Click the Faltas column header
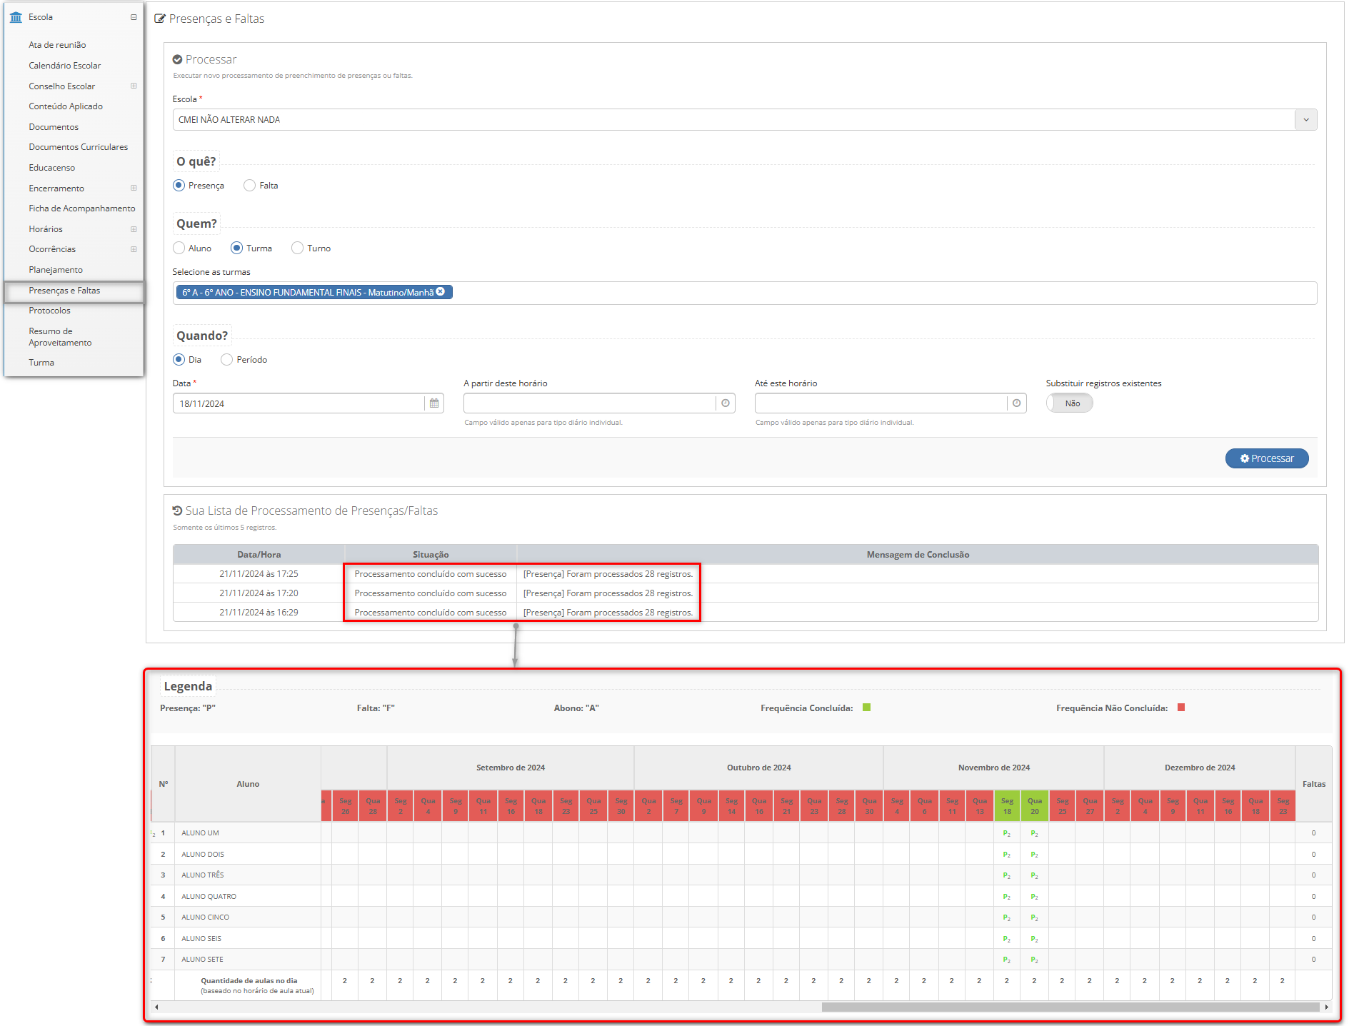The width and height of the screenshot is (1349, 1026). coord(1313,784)
